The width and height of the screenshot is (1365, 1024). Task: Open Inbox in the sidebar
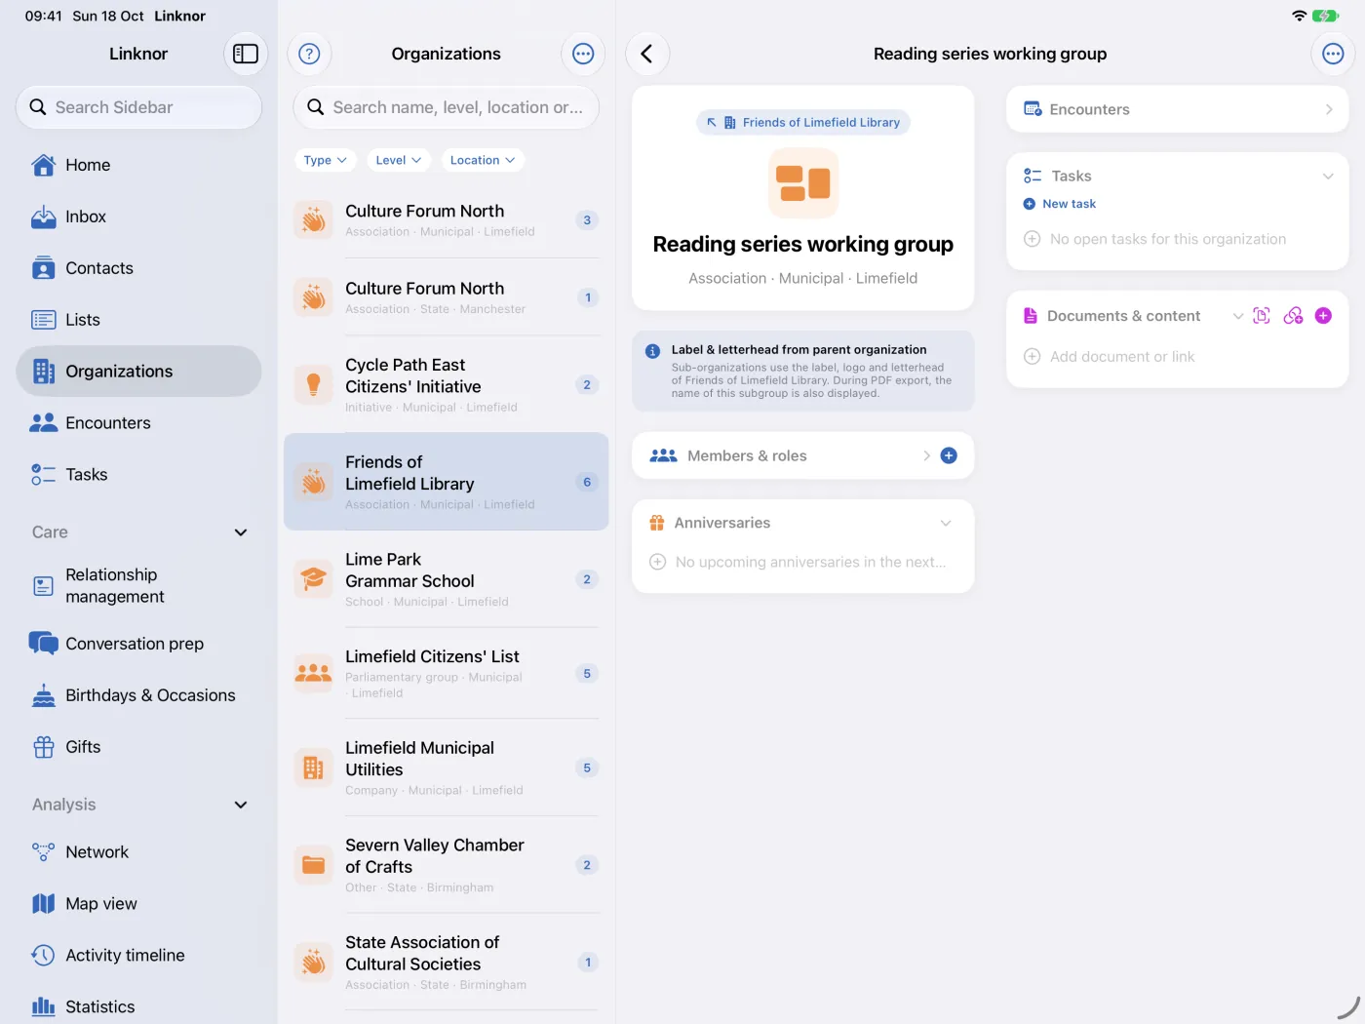point(138,217)
